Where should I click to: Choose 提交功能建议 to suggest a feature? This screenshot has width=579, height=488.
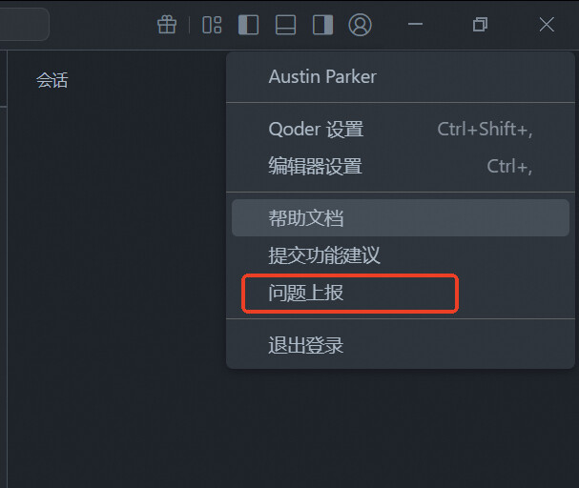point(324,255)
